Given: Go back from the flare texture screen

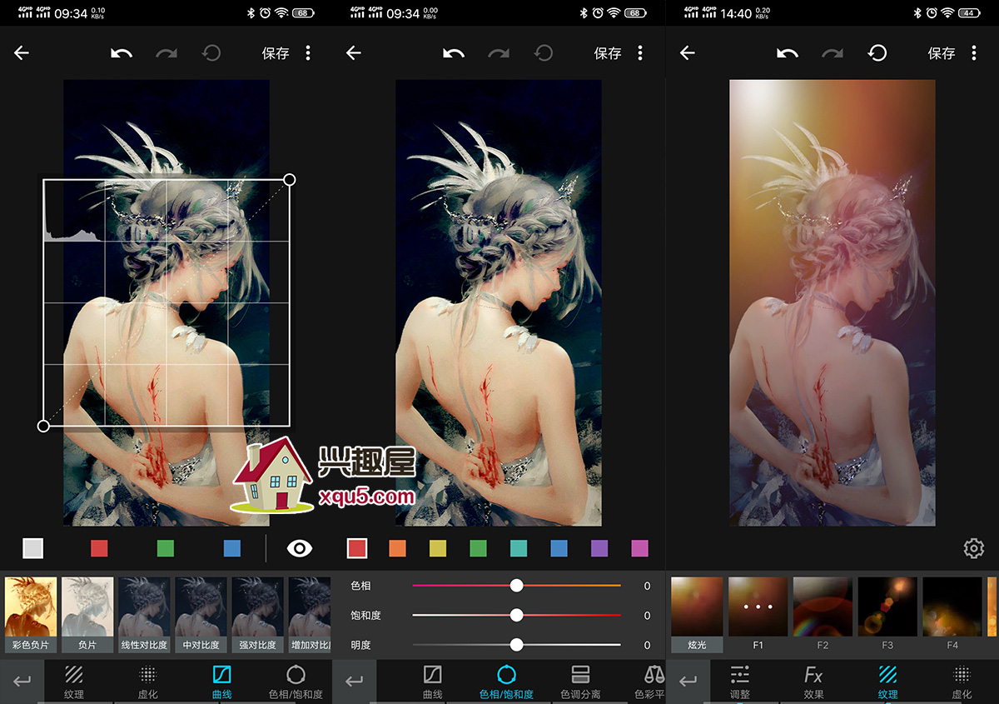Looking at the screenshot, I should click(x=688, y=52).
